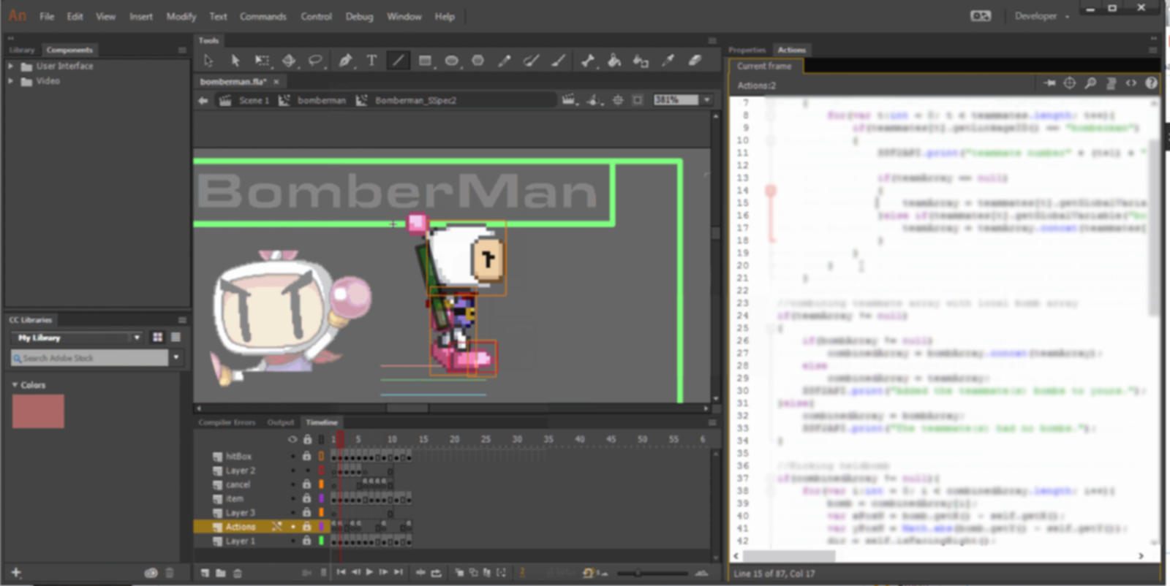Open the Developer workspace dropdown
This screenshot has height=586, width=1170.
pyautogui.click(x=1041, y=16)
